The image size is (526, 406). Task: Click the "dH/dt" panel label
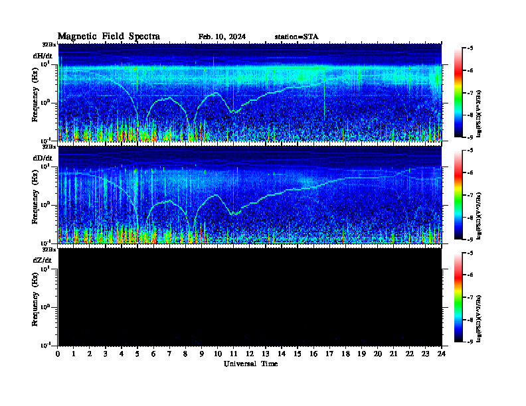click(x=43, y=56)
